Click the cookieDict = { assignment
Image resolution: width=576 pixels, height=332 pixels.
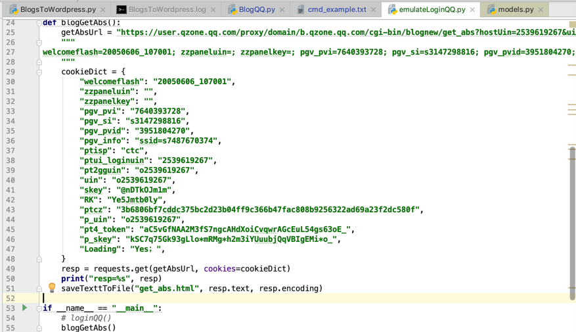pyautogui.click(x=93, y=72)
